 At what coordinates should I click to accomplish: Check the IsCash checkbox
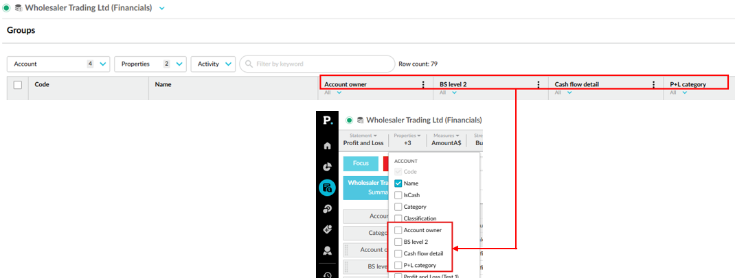tap(398, 195)
